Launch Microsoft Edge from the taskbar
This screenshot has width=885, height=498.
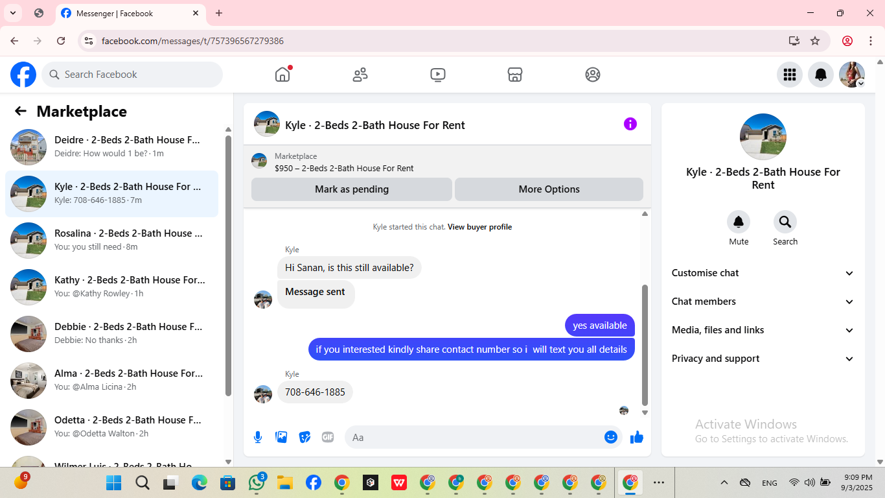tap(199, 482)
